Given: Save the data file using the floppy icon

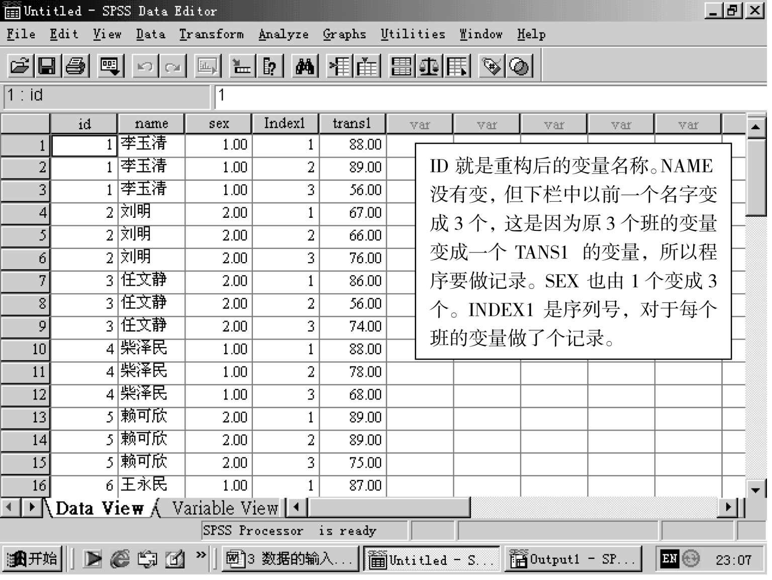Looking at the screenshot, I should pos(47,66).
